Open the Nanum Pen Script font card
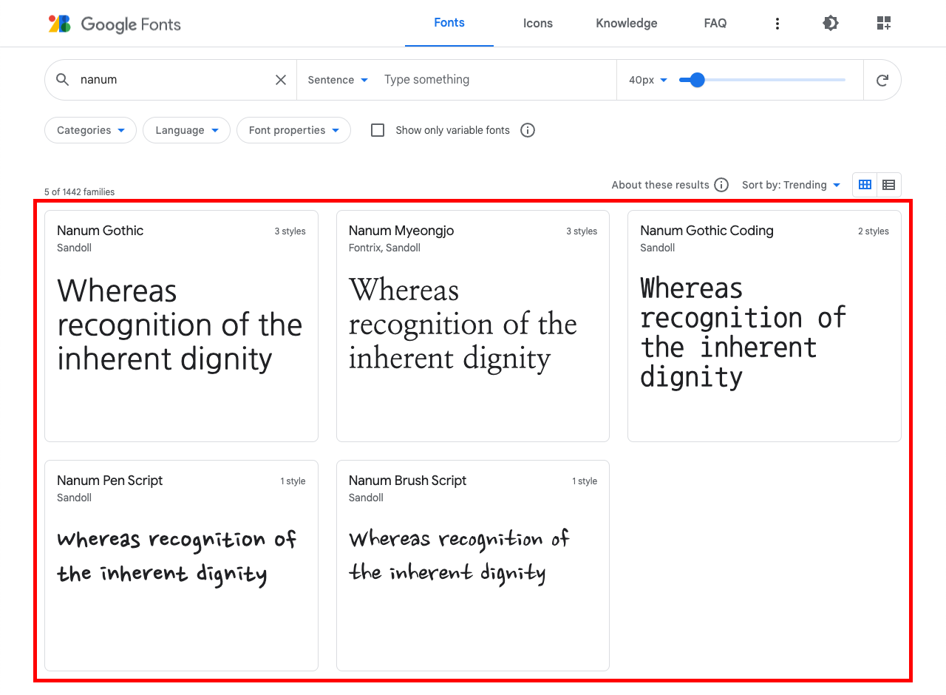Image resolution: width=946 pixels, height=695 pixels. tap(181, 565)
